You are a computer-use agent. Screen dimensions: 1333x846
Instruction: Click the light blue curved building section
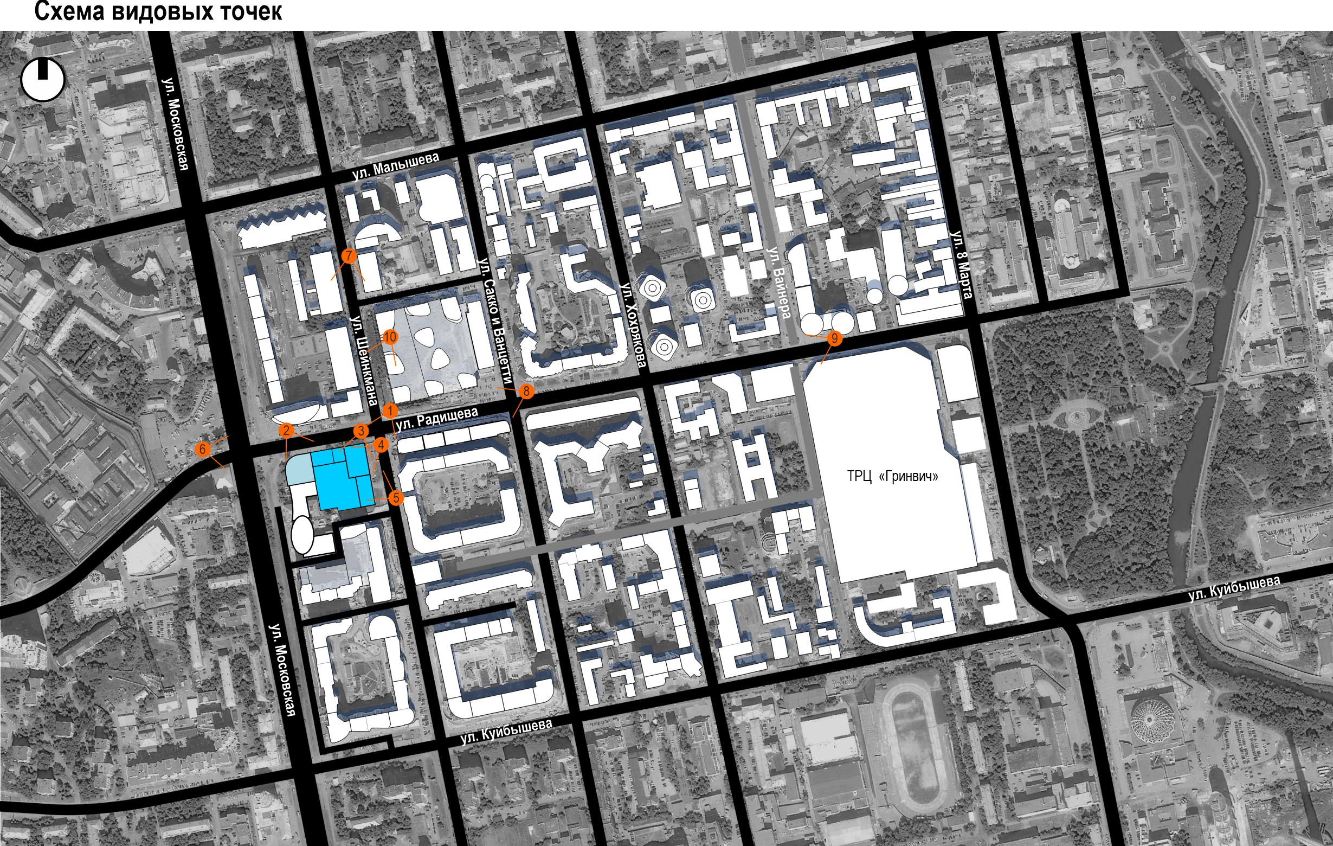coord(299,470)
